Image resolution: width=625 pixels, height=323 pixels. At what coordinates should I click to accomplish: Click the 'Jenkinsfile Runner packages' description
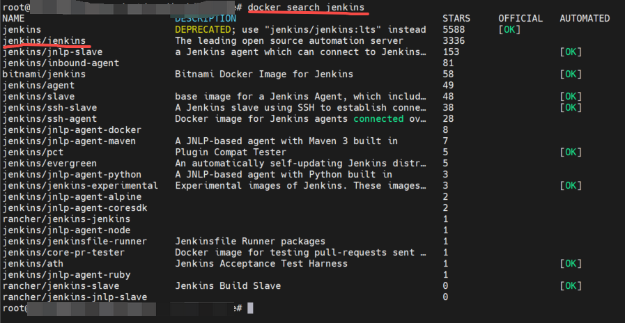click(x=250, y=242)
